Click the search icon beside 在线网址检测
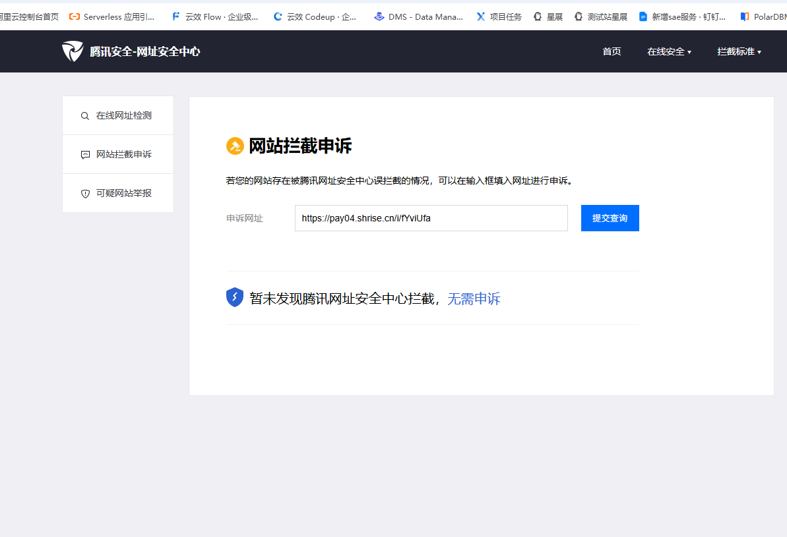Screen dimensions: 787x537 click(85, 116)
